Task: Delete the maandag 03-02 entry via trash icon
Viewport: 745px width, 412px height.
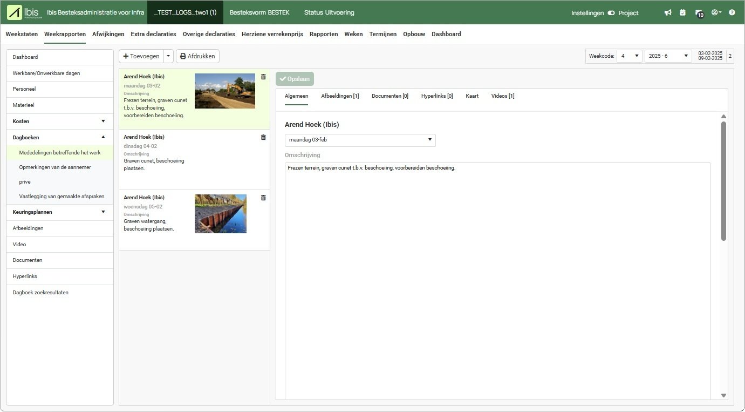Action: tap(263, 77)
